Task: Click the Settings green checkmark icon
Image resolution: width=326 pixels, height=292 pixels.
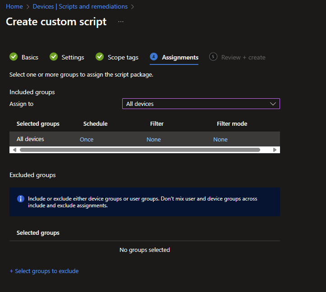Action: coord(54,57)
